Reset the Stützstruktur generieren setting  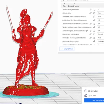pyautogui.click(x=94, y=10)
